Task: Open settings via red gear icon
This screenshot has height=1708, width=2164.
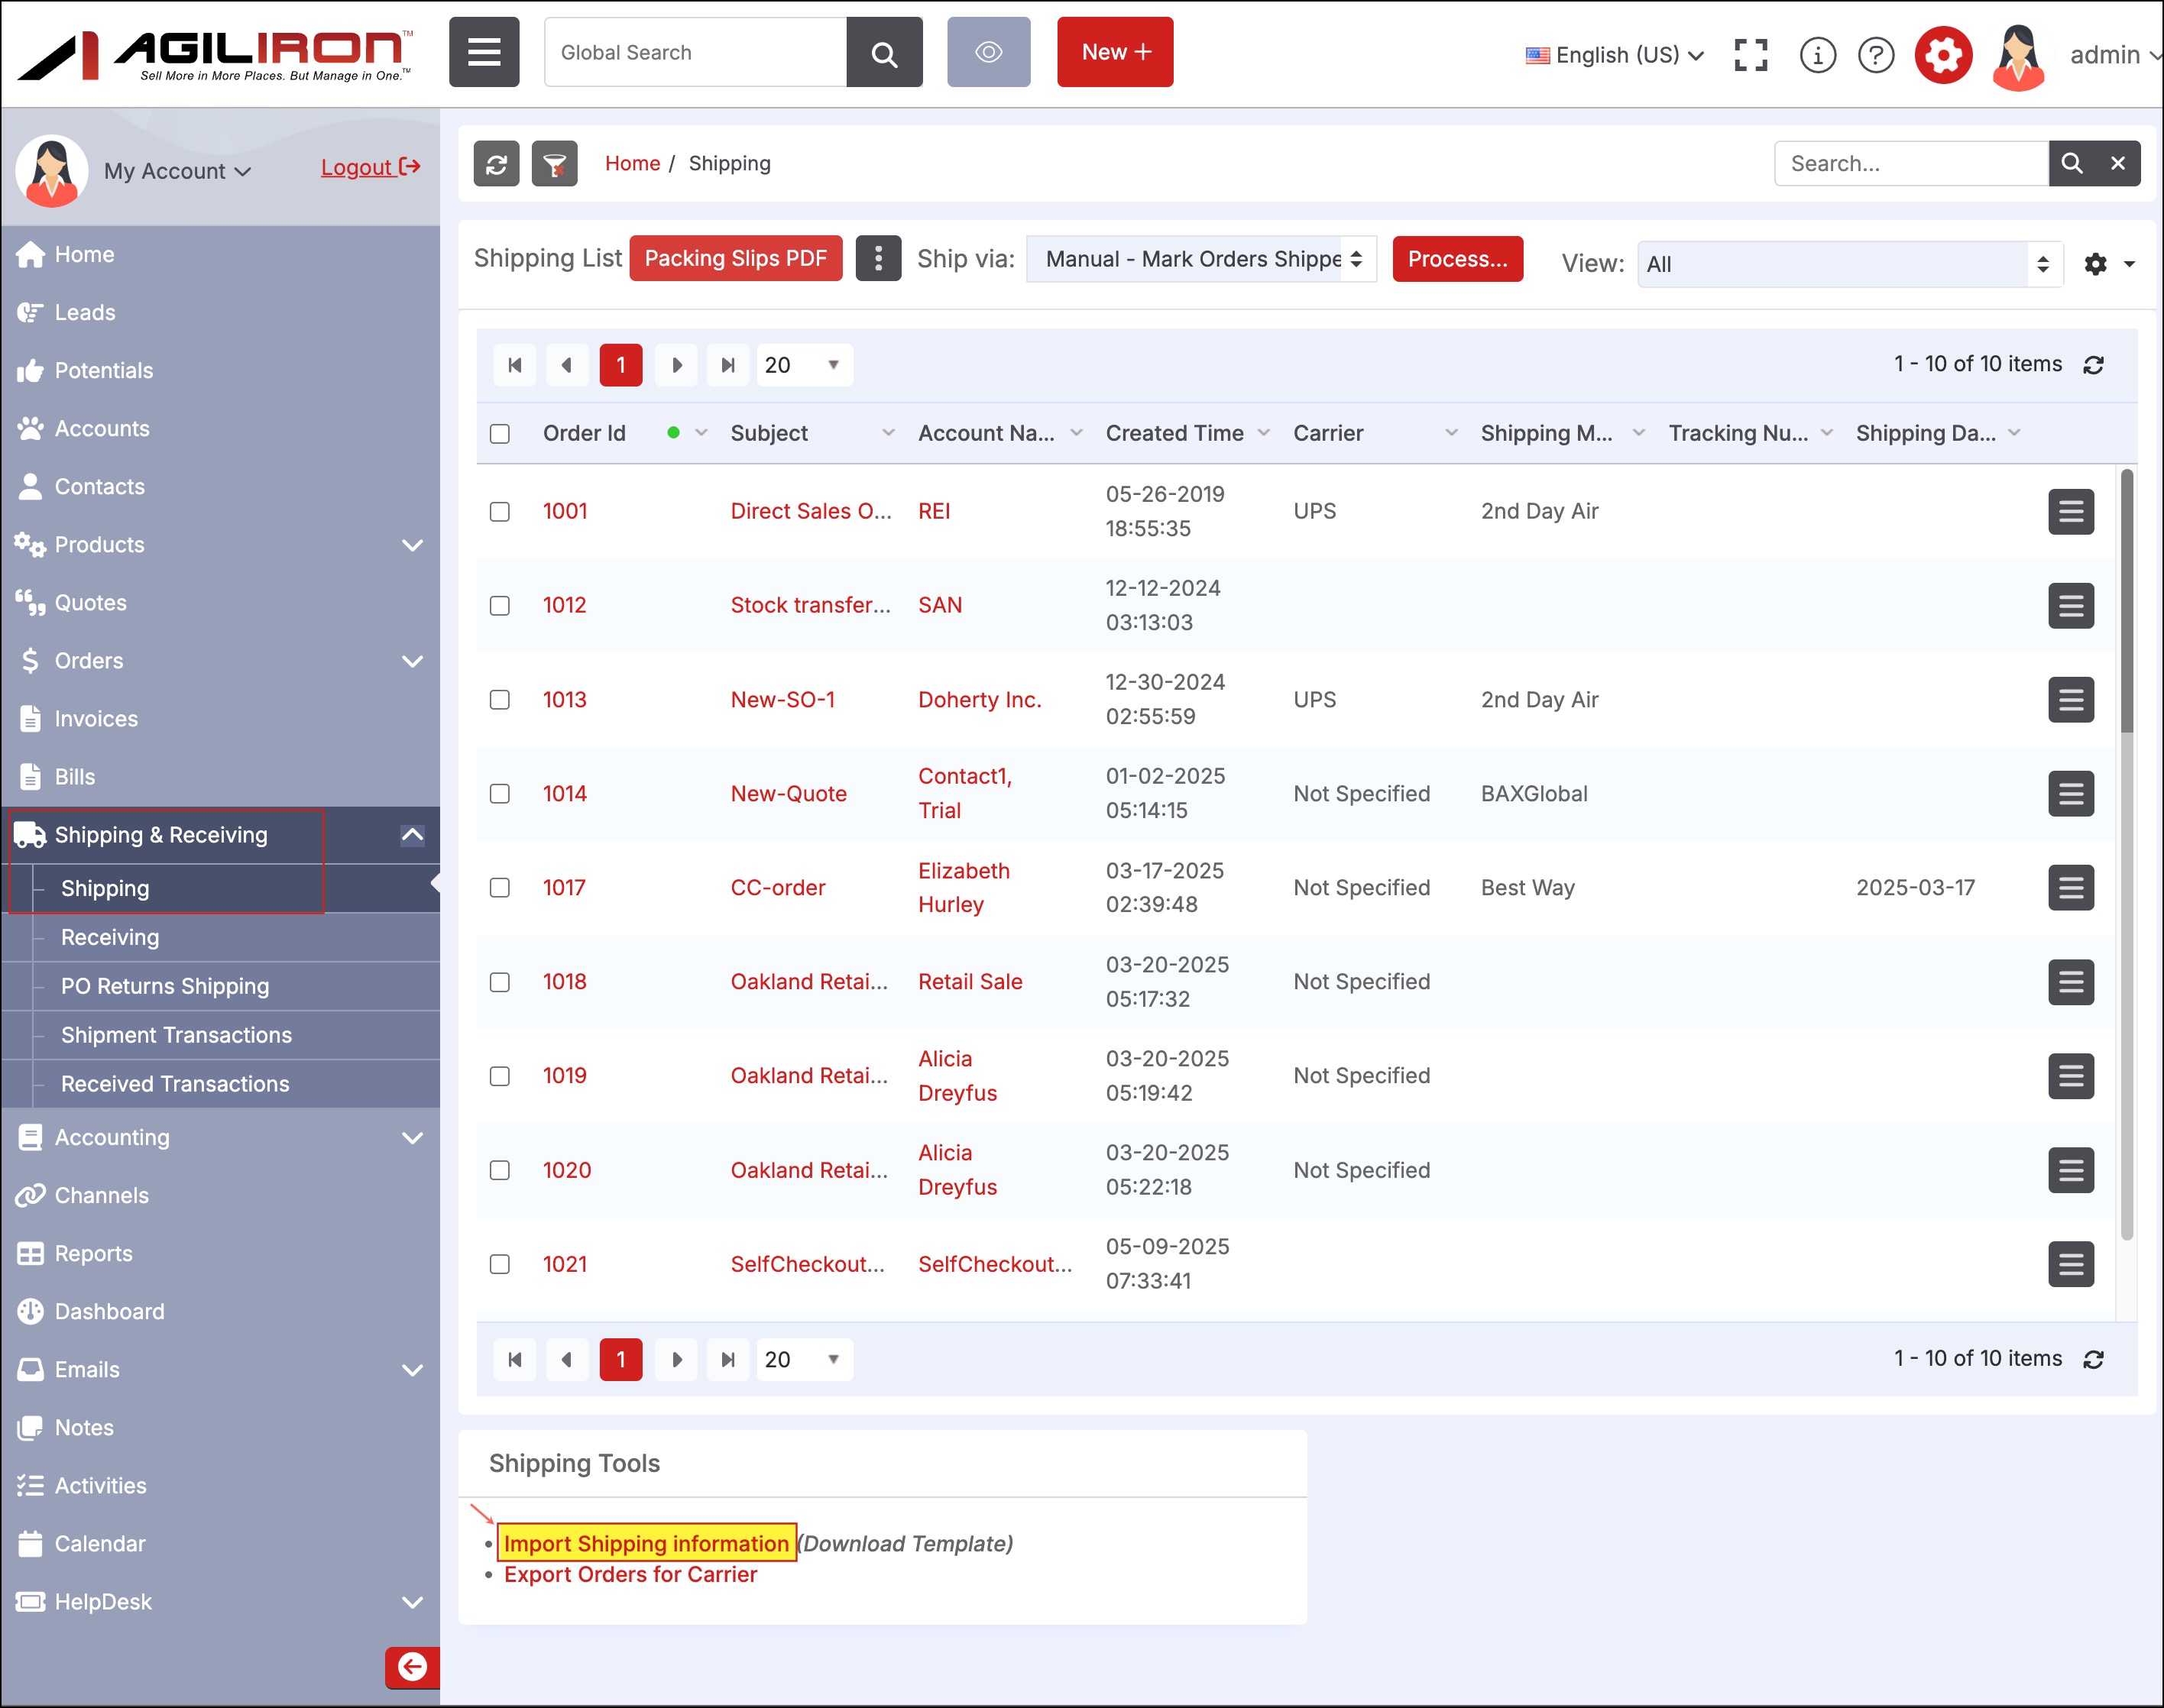Action: [1943, 55]
